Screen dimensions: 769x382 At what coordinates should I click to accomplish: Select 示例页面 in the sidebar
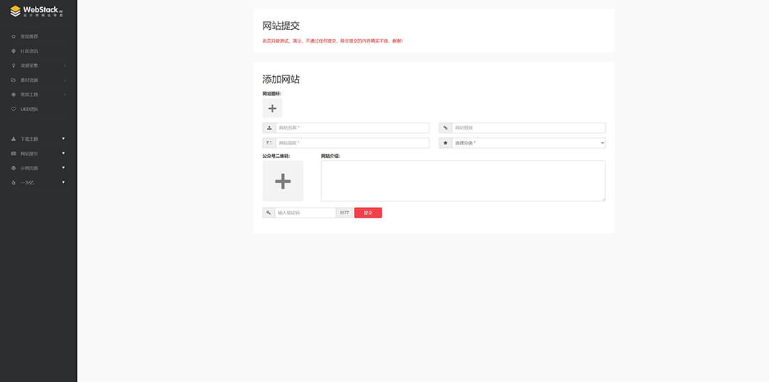[30, 169]
